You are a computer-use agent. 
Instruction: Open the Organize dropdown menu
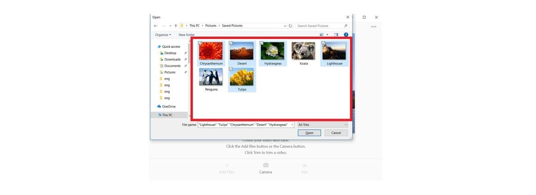coord(163,35)
